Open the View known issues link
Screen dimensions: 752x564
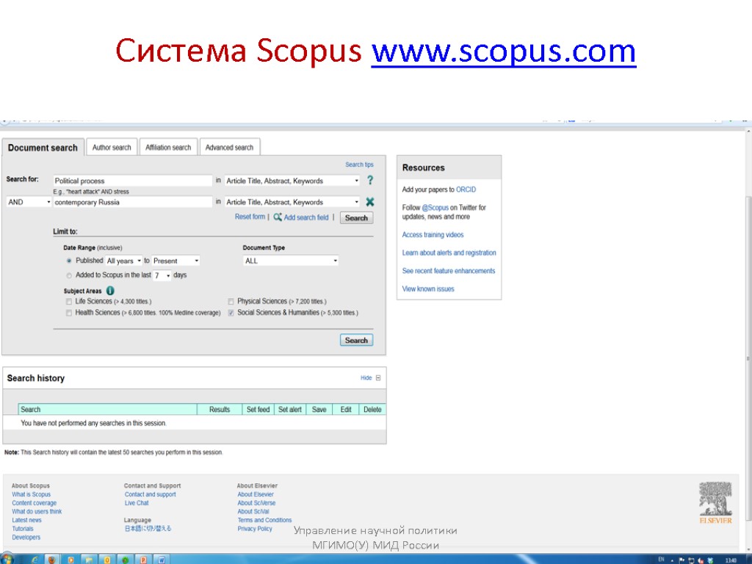point(428,289)
